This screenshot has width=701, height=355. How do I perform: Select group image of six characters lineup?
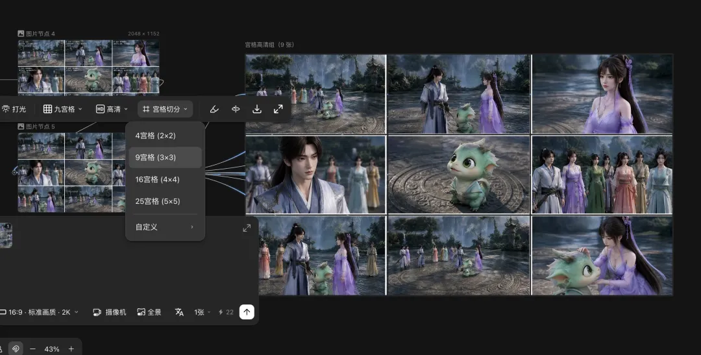[x=602, y=175]
